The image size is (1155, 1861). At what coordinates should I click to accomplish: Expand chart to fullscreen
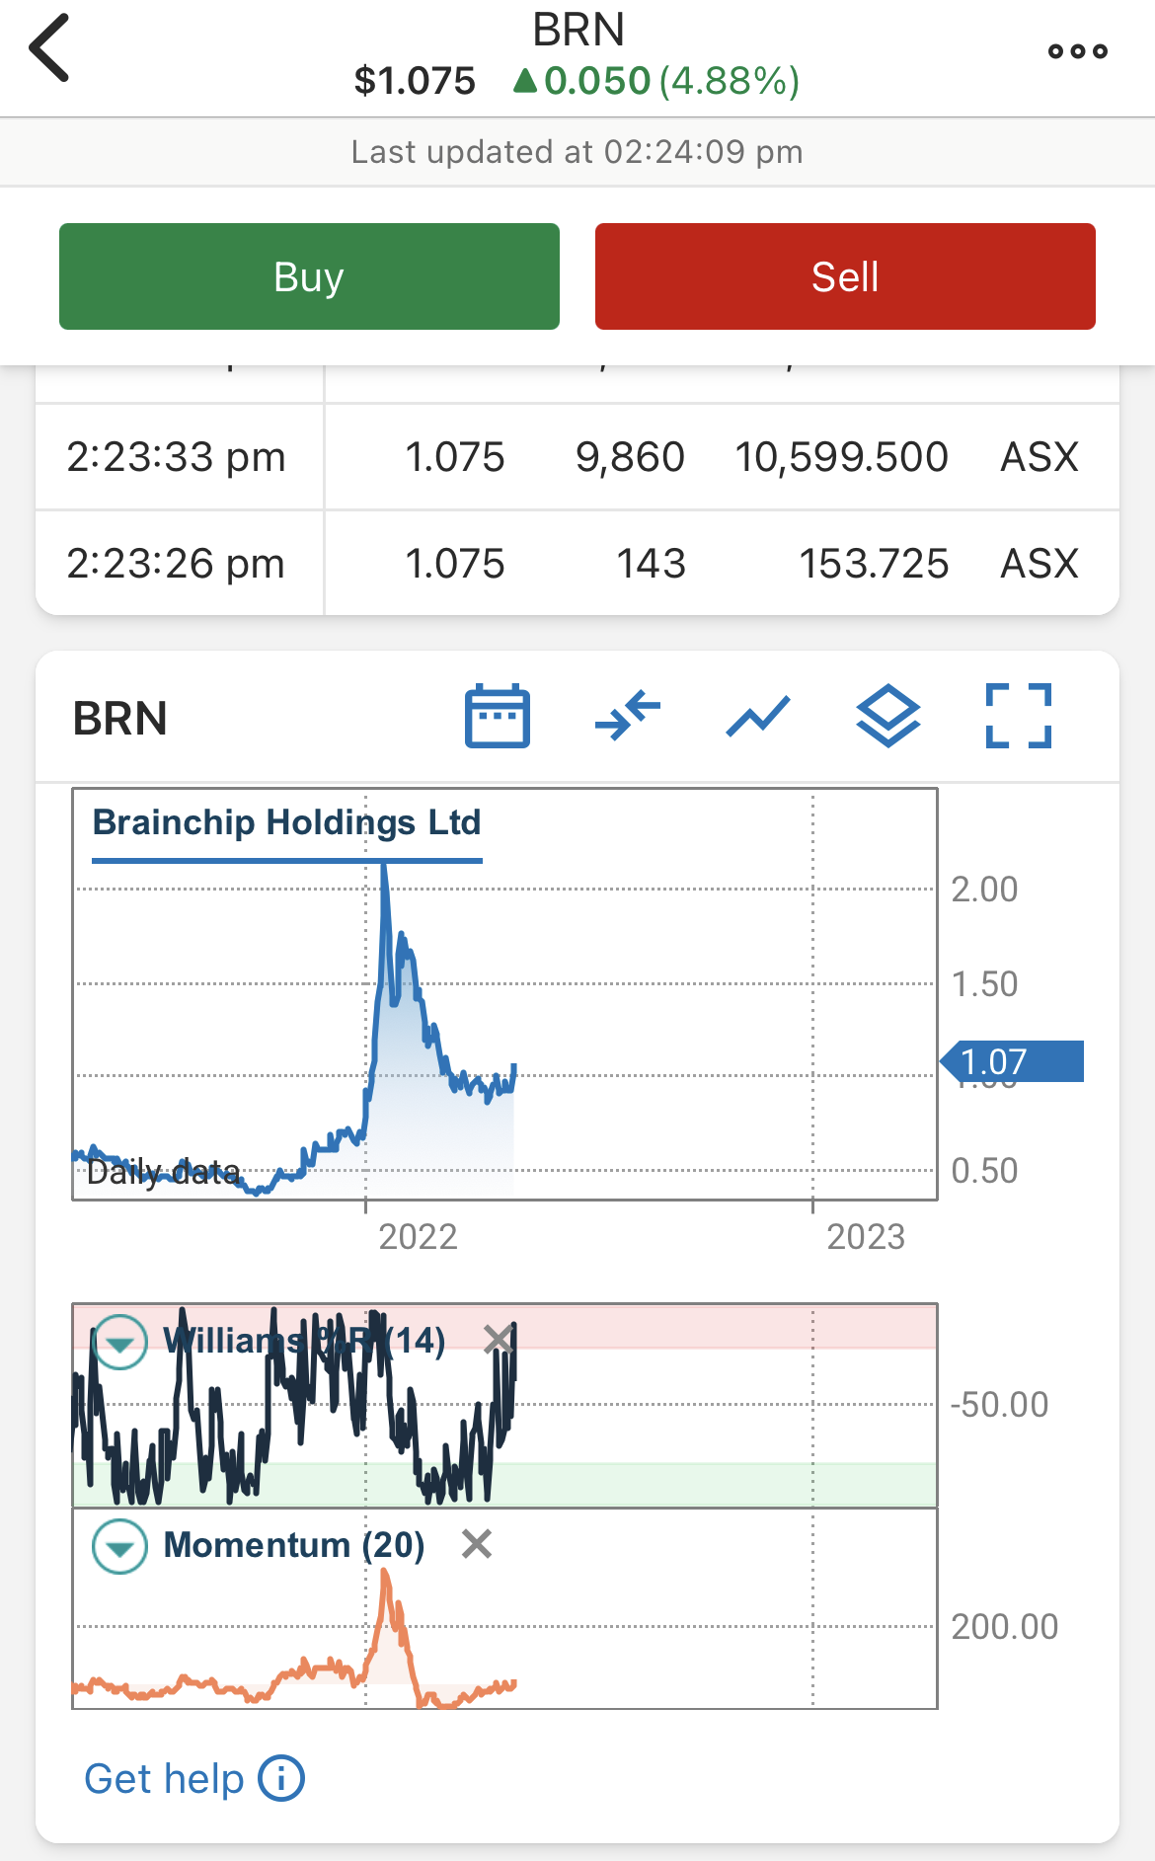point(1019,716)
